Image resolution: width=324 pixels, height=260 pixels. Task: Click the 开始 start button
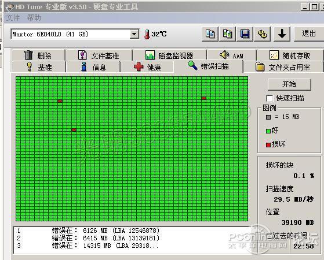[x=289, y=84]
